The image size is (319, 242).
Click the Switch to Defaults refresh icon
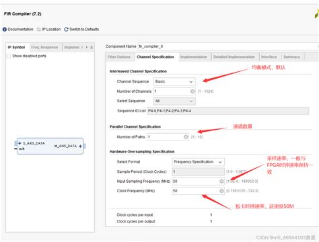66,30
